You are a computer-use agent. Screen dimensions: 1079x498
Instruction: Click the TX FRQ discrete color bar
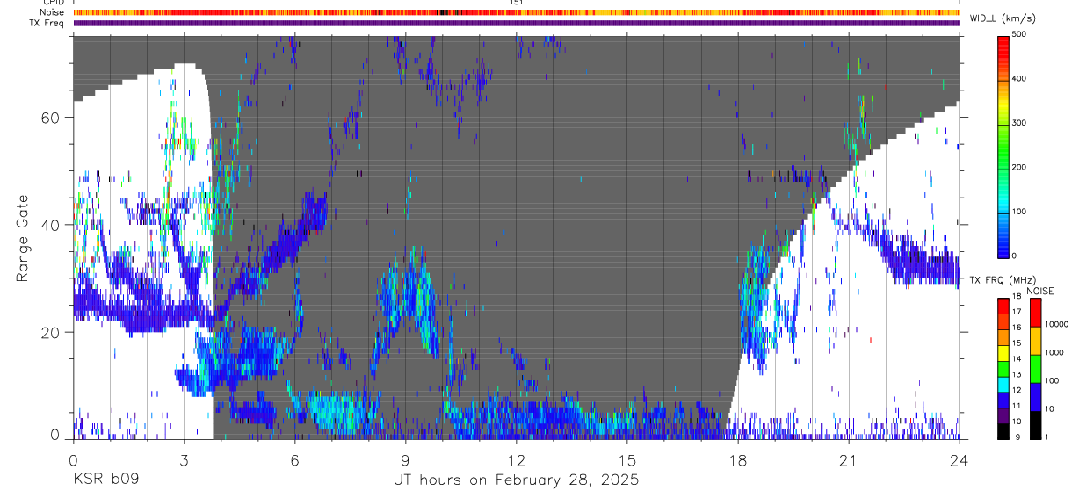click(1003, 369)
